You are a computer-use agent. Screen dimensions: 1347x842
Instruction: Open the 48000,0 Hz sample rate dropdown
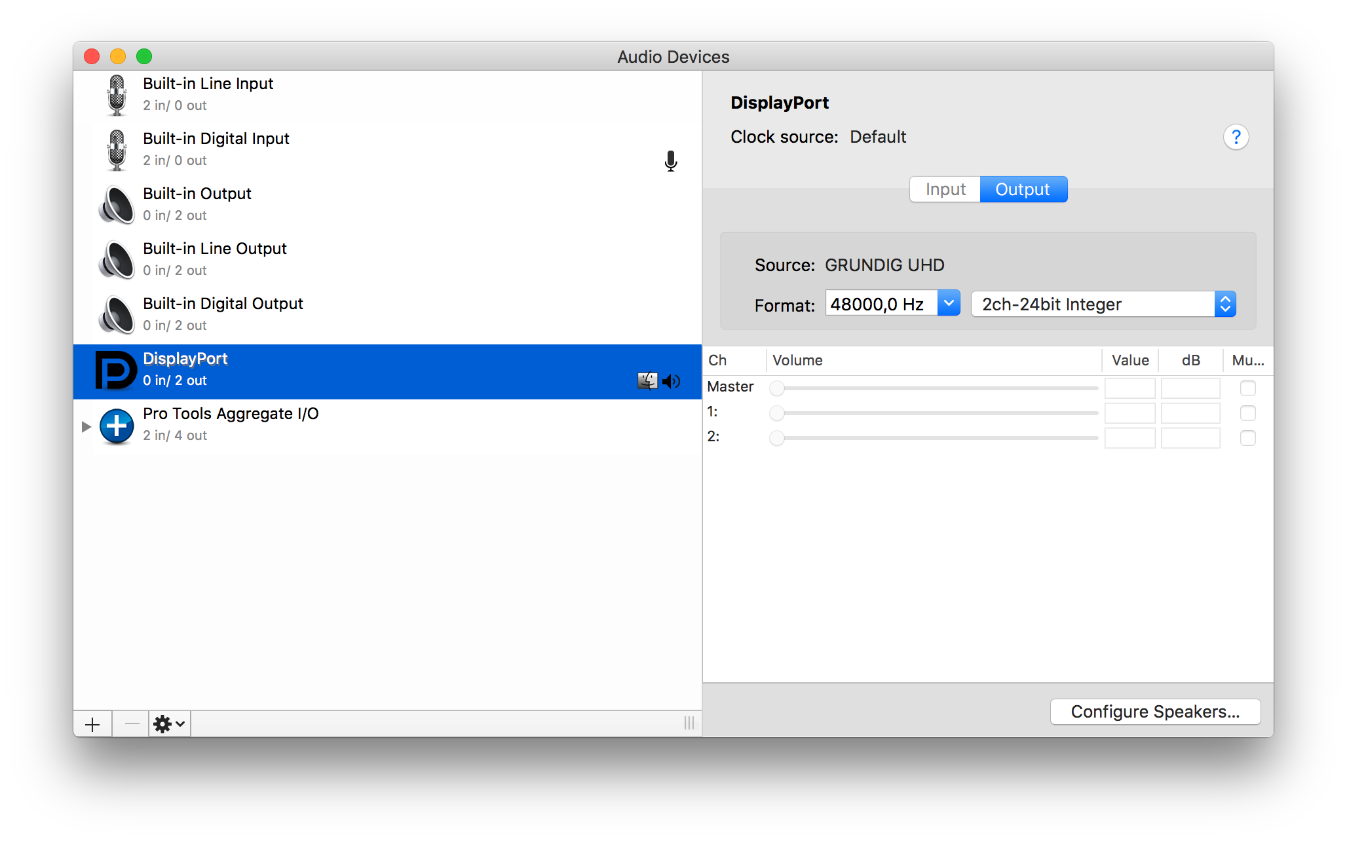tap(948, 303)
